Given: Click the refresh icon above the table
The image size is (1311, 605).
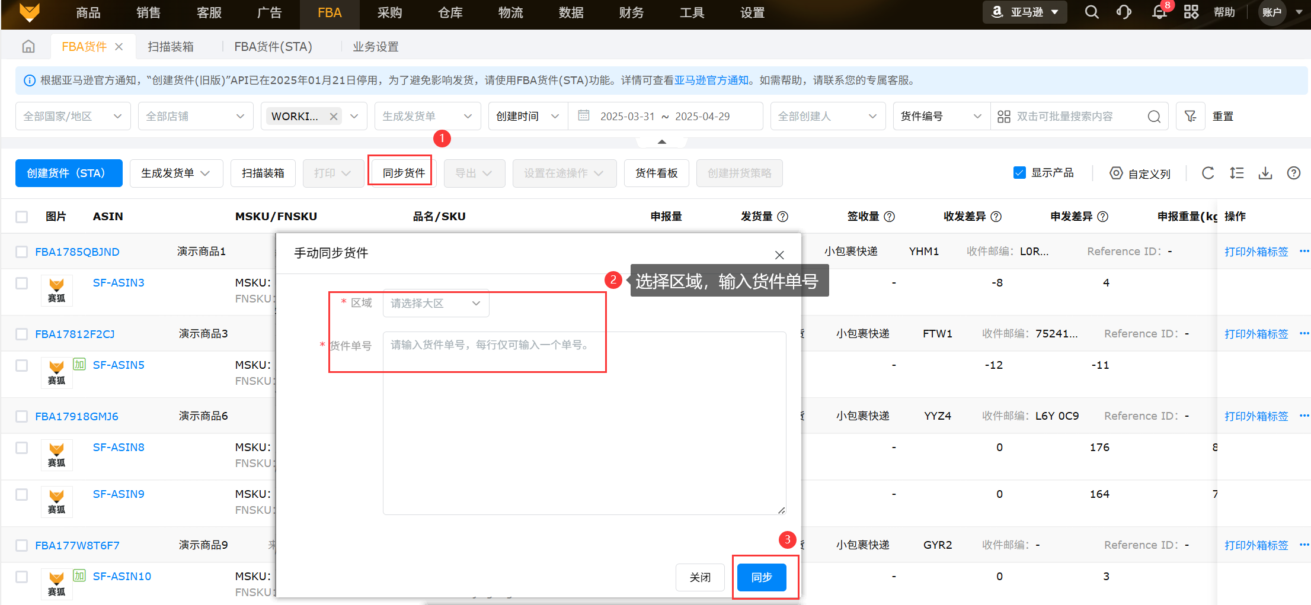Looking at the screenshot, I should (x=1208, y=173).
